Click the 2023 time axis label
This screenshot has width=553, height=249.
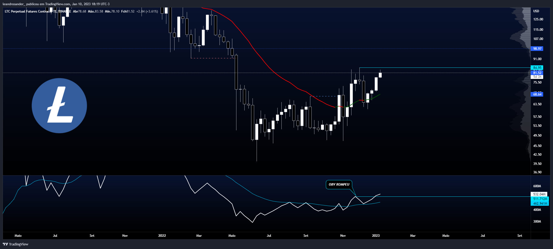pyautogui.click(x=376, y=236)
